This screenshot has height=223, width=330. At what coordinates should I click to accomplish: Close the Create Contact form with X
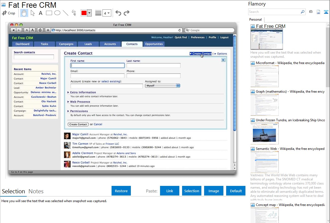[x=223, y=60]
